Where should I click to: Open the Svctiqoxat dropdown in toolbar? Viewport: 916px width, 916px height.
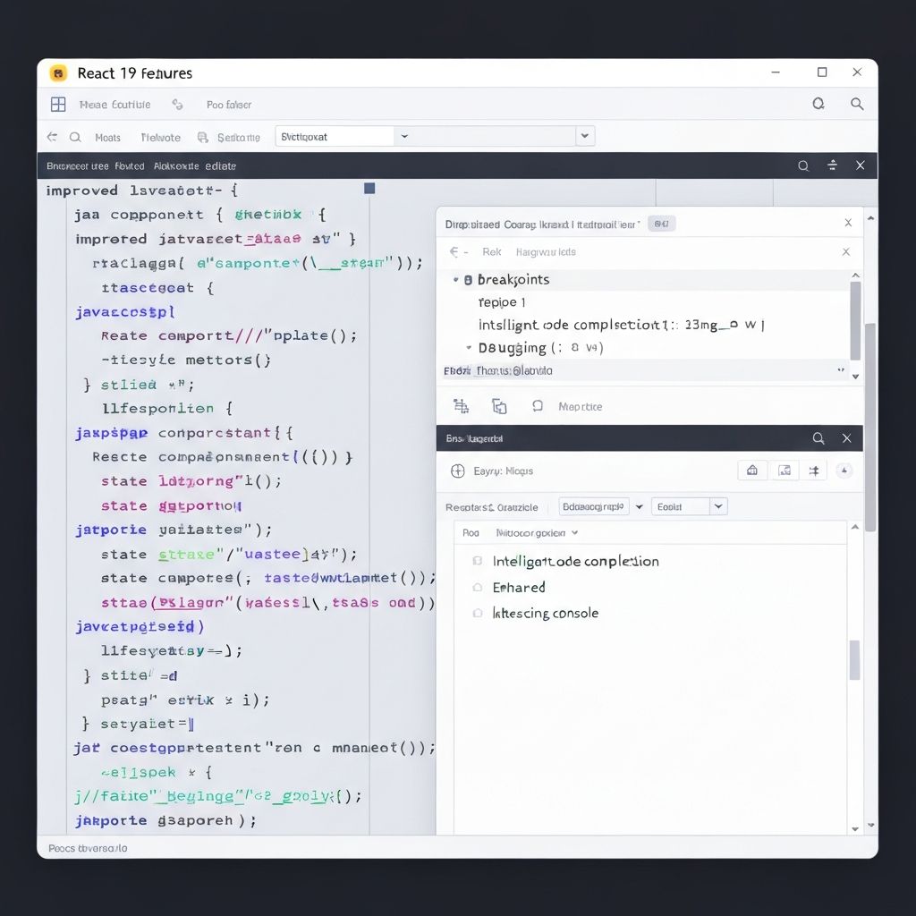click(403, 136)
